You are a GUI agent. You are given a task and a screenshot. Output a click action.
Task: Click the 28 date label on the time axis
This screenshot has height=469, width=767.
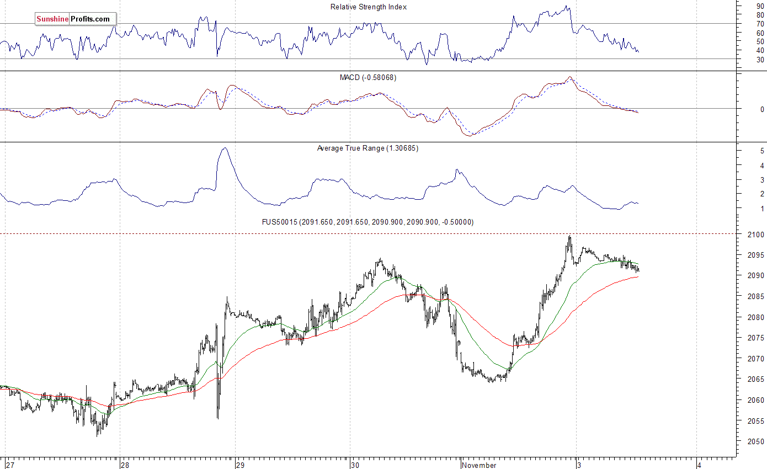click(x=125, y=465)
